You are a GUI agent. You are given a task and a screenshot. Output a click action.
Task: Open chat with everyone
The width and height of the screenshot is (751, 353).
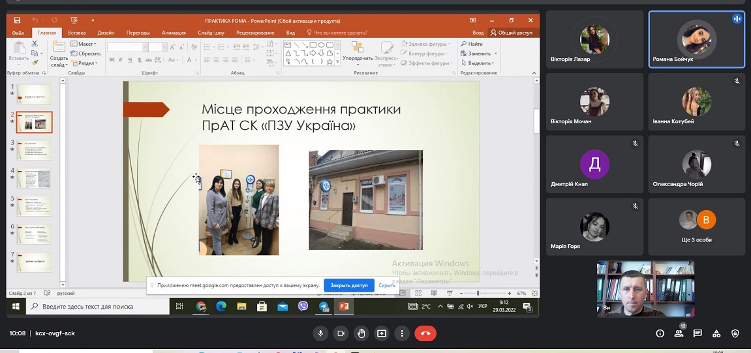point(697,333)
